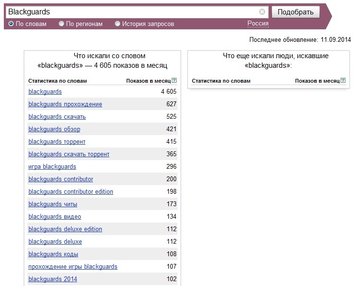Open the игра blackguards link
Viewport: 355px width, 286px height.
(x=52, y=167)
